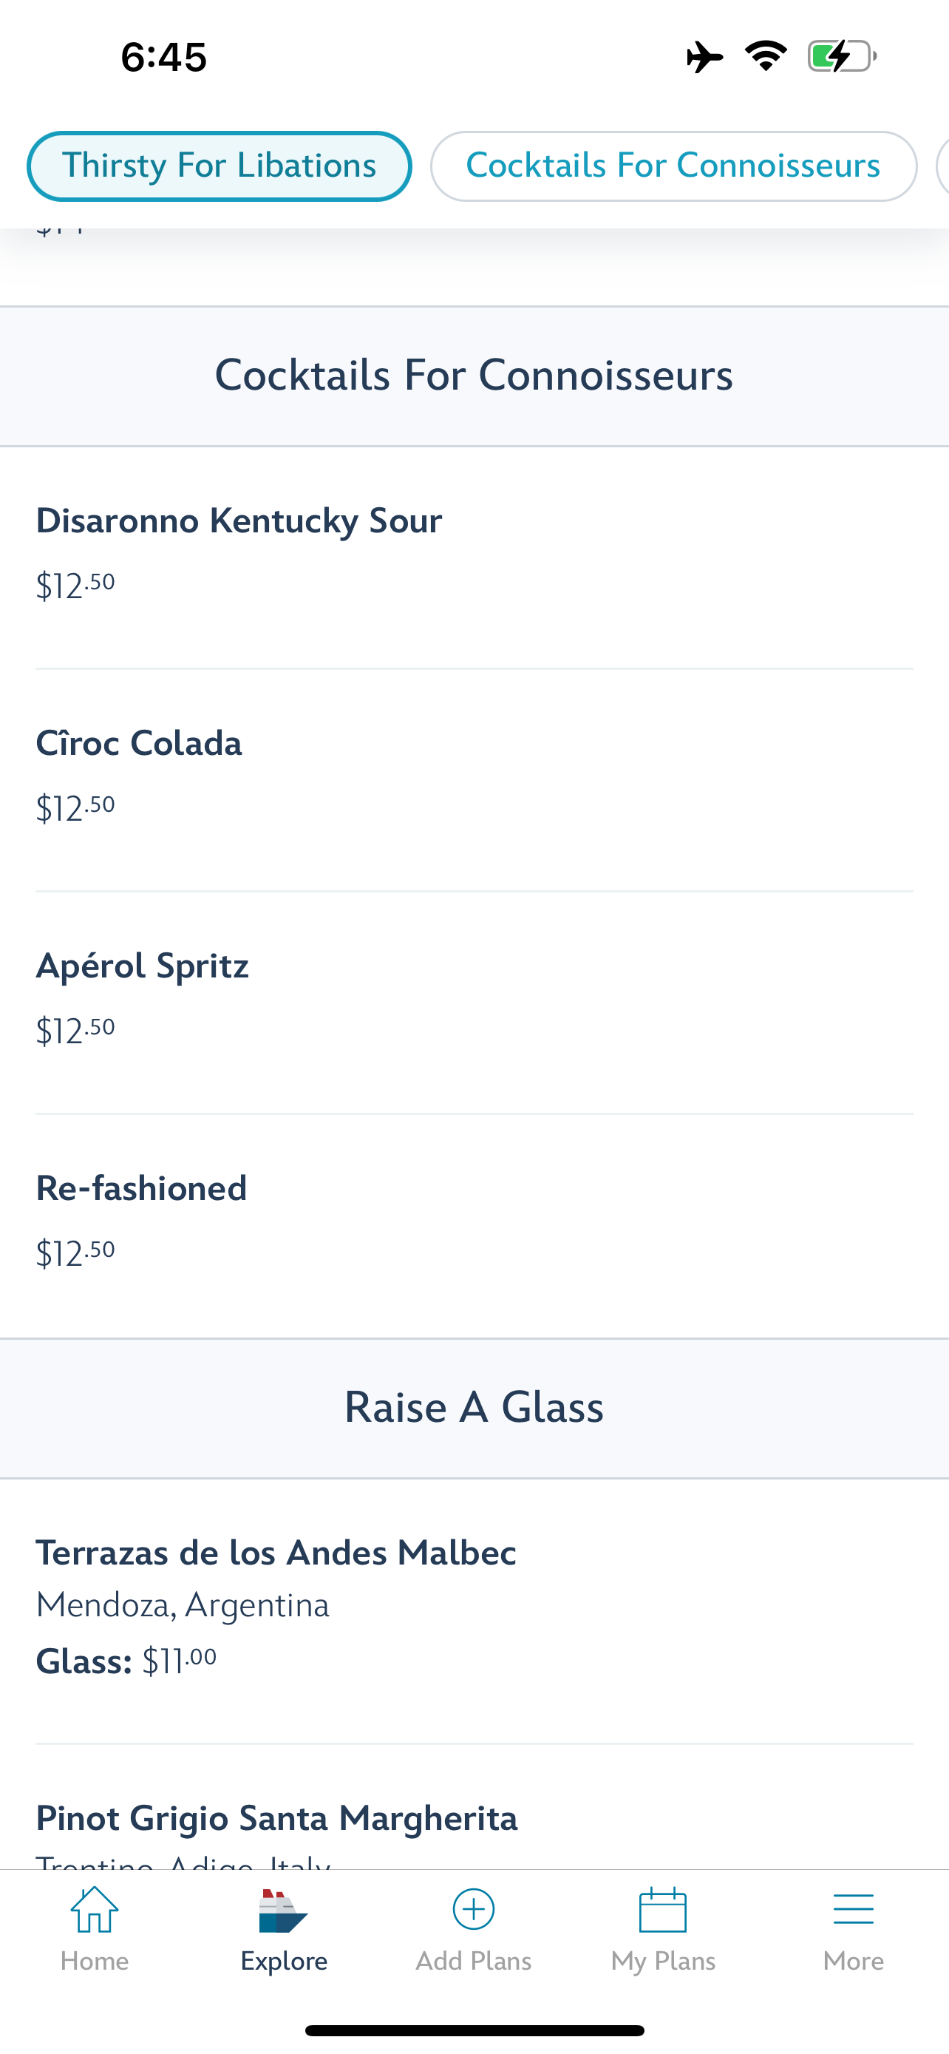
Task: Tap the Cocktails For Connoisseurs section header
Action: [474, 376]
